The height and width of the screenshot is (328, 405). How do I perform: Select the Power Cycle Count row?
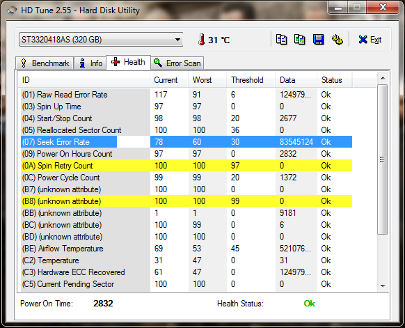click(x=186, y=178)
